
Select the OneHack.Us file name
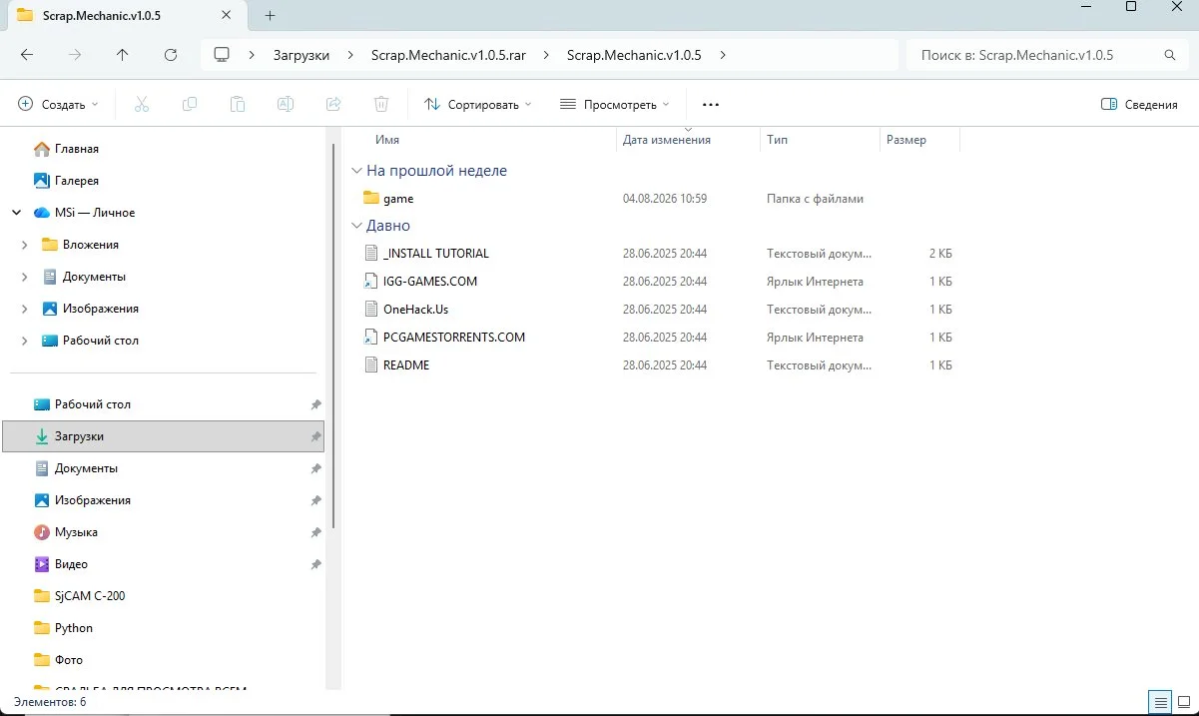point(416,310)
